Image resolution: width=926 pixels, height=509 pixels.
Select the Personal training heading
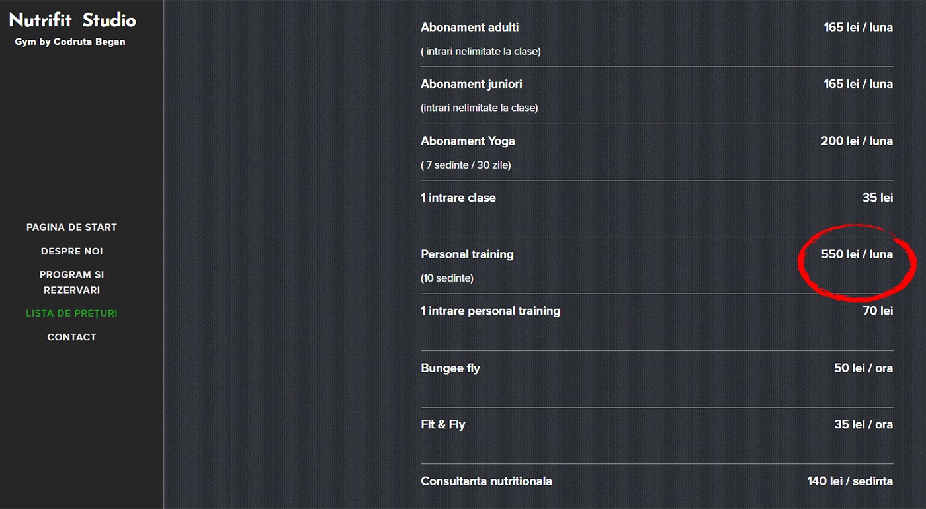pyautogui.click(x=467, y=255)
